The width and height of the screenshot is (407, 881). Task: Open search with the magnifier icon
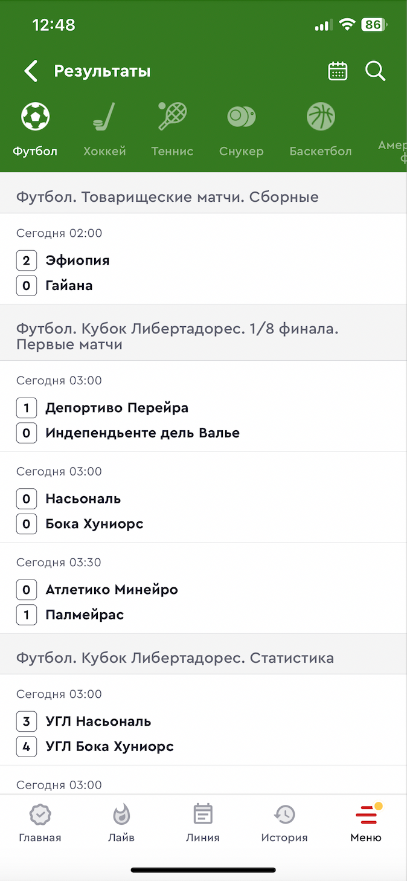[x=375, y=71]
